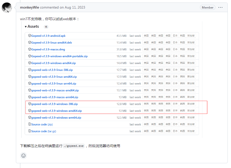Click 新加坡 mirror in the android.apk row

[191, 36]
